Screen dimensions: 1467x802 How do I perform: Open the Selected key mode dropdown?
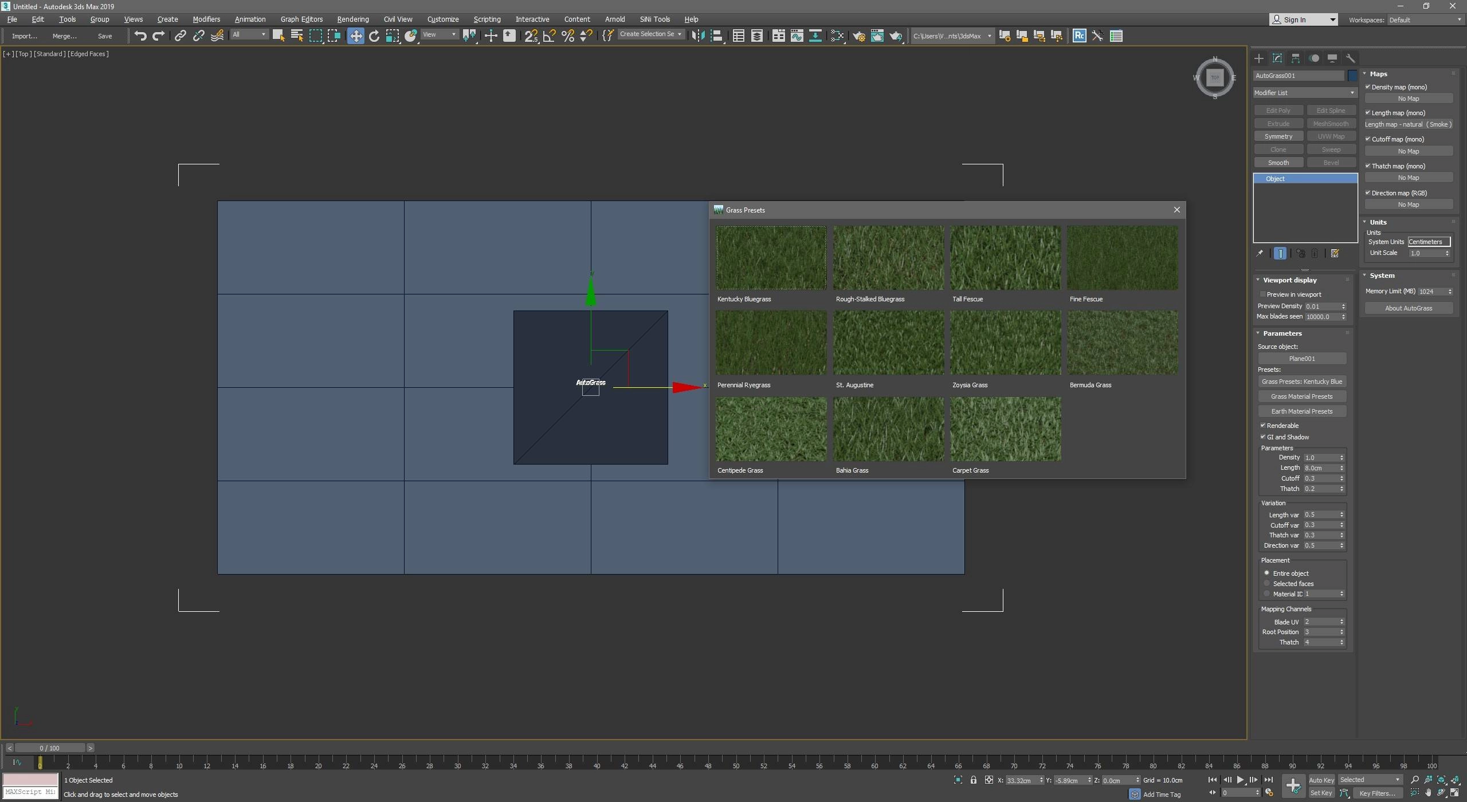pyautogui.click(x=1370, y=780)
